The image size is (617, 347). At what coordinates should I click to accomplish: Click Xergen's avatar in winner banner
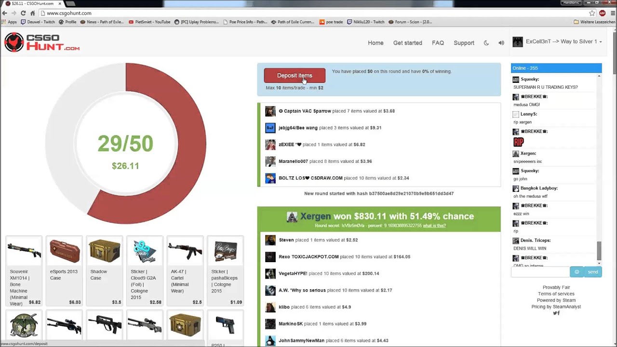[292, 217]
